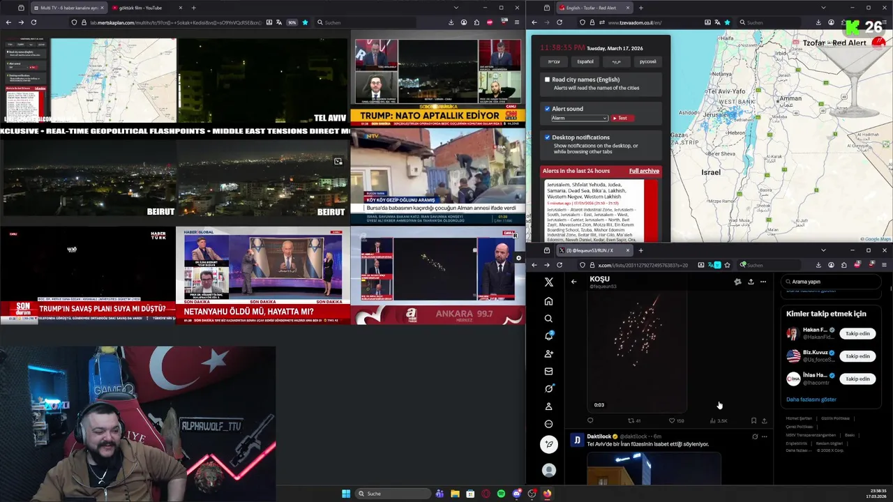View analytics showing 3.5K views
Screen dimensions: 893x502
(719, 420)
